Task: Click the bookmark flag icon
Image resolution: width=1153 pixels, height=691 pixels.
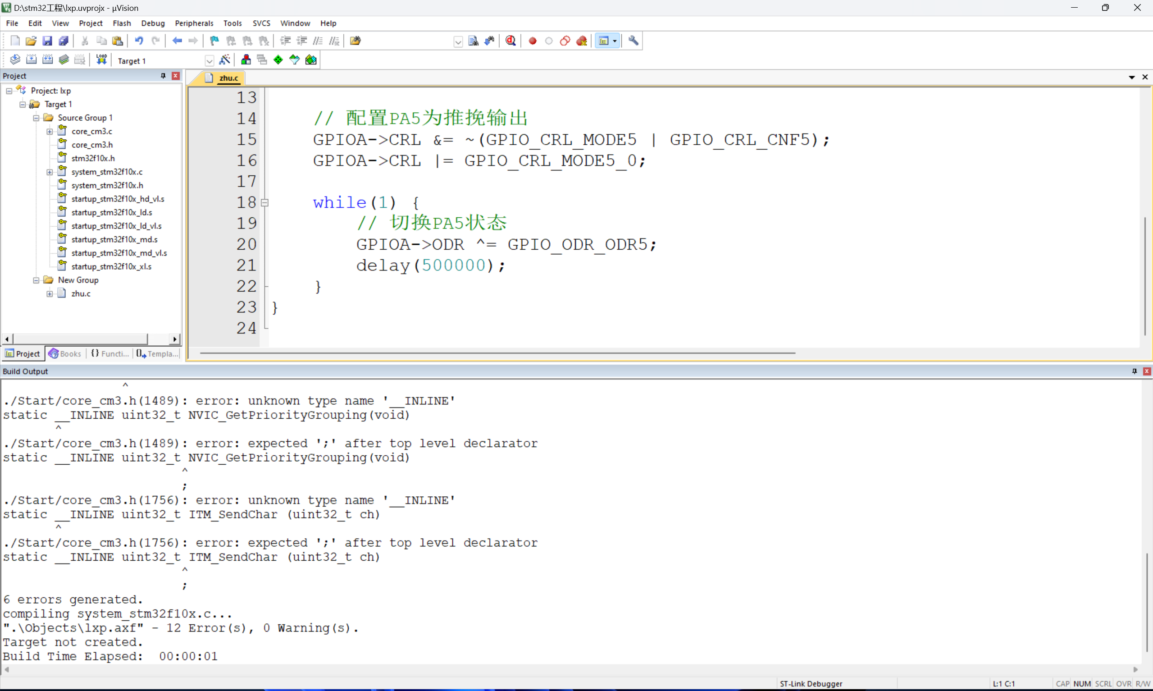Action: tap(214, 41)
